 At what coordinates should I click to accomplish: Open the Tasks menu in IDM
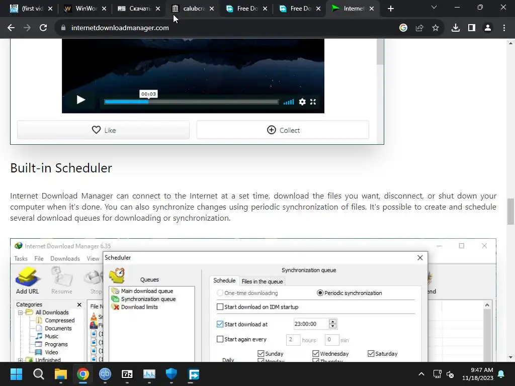(21, 259)
